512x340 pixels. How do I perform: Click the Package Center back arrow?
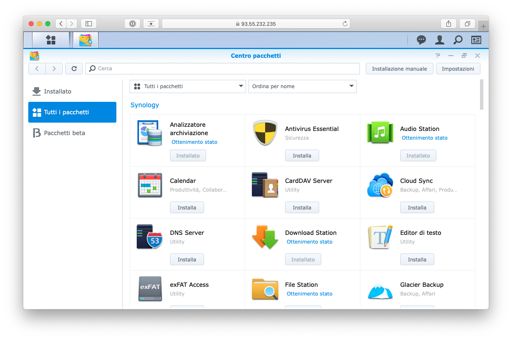pyautogui.click(x=37, y=69)
